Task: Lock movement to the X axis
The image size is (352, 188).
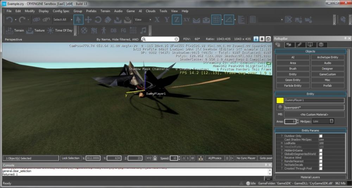Action: (x=157, y=20)
